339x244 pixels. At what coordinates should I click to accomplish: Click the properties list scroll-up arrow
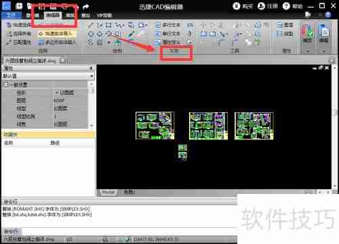[92, 84]
